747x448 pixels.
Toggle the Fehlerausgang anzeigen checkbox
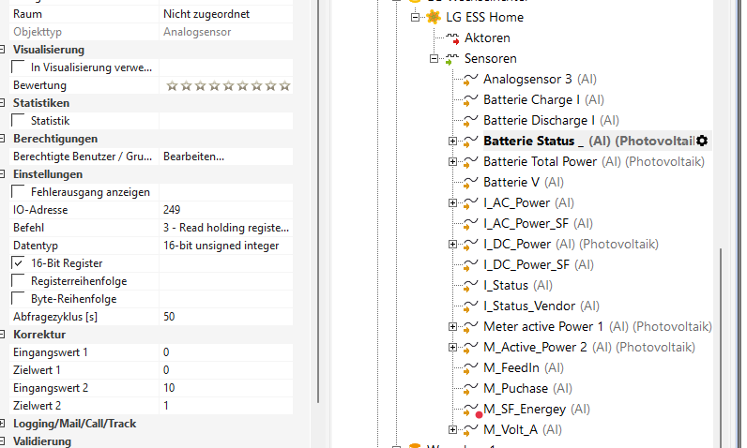19,192
